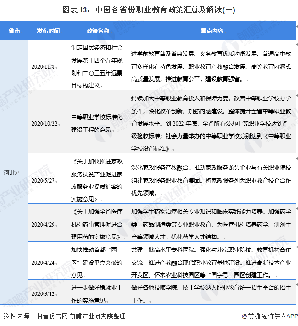Screen dimensions: 298x326
Task: Select the 省市 column header
Action: tap(14, 31)
